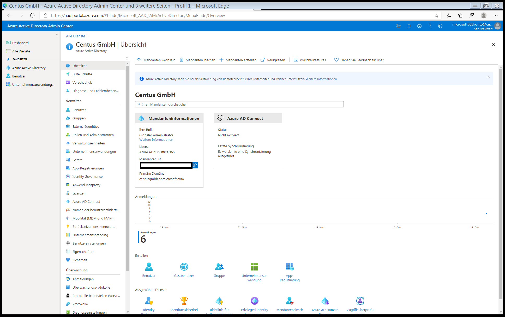
Task: Expand the Alle Dienste breadcrumb chevron
Action: point(88,36)
